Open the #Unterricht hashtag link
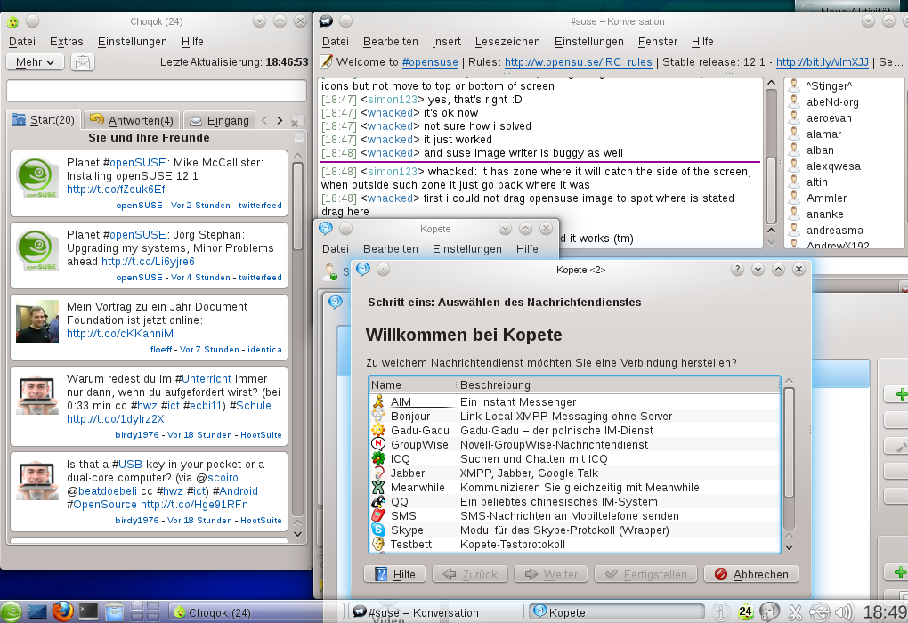This screenshot has height=623, width=908. point(203,378)
